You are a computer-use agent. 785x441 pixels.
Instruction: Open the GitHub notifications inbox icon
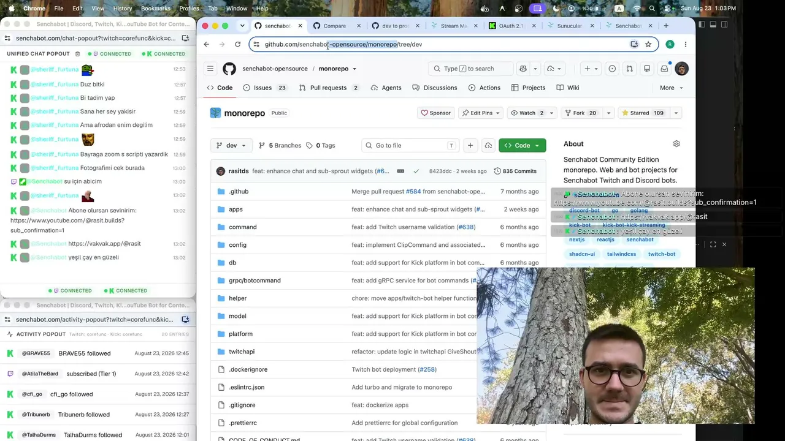coord(664,69)
